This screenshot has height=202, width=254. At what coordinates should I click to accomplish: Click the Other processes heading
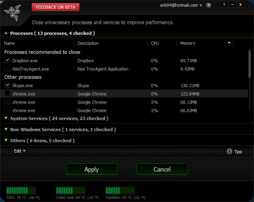23,77
